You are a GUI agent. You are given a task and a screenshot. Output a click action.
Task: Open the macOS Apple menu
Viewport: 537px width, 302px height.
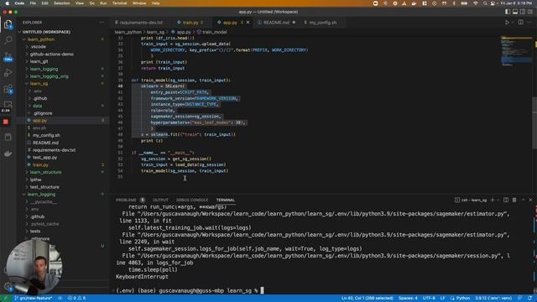point(8,3)
